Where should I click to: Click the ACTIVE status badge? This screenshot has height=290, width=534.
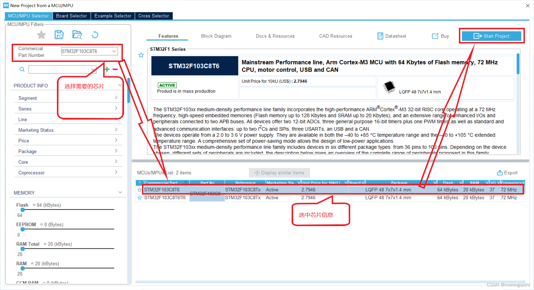click(x=167, y=85)
